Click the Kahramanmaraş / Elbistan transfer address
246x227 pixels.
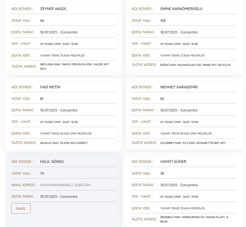click(x=65, y=185)
